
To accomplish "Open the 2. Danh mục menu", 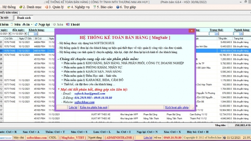I will point(30,7).
